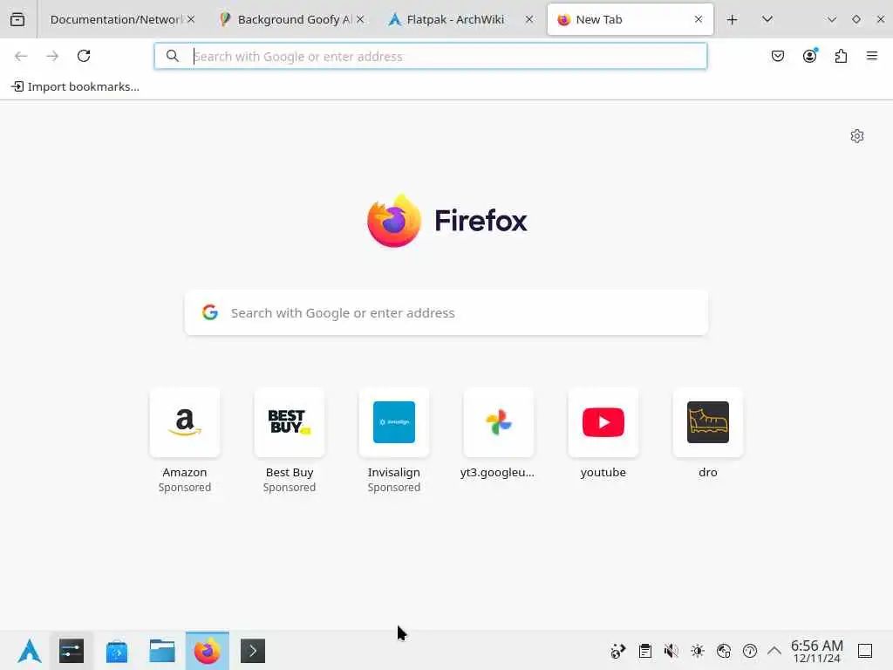This screenshot has width=893, height=670.
Task: Open the circular tray icon right of brightness
Action: click(724, 651)
